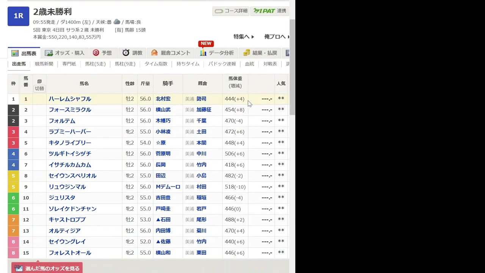This screenshot has width=485, height=273.
Task: Click the 厩舎コメント horse icon
Action: [154, 53]
